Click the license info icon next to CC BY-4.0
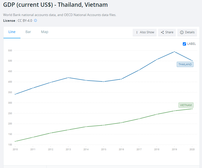Viewport: 202px width, 168px height. (35, 21)
